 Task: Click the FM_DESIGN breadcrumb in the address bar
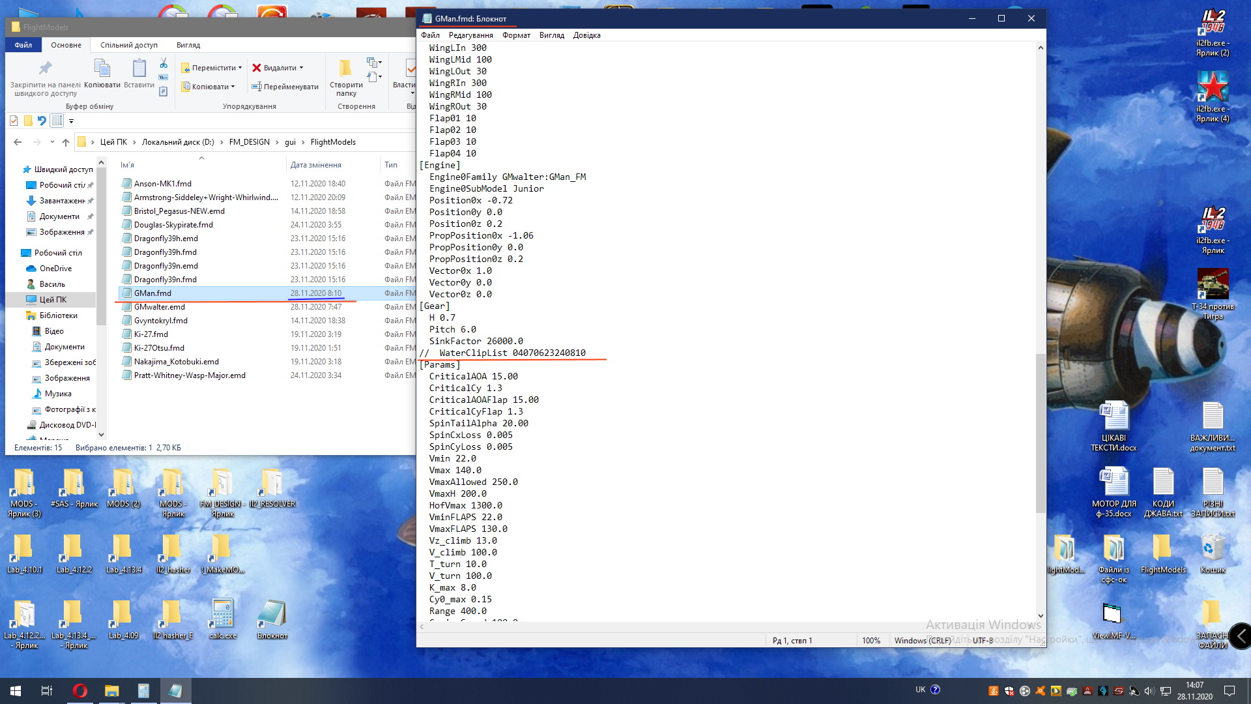249,142
